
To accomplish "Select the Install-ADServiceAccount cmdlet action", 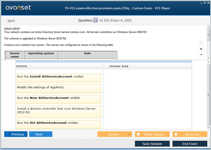I will coord(58,78).
